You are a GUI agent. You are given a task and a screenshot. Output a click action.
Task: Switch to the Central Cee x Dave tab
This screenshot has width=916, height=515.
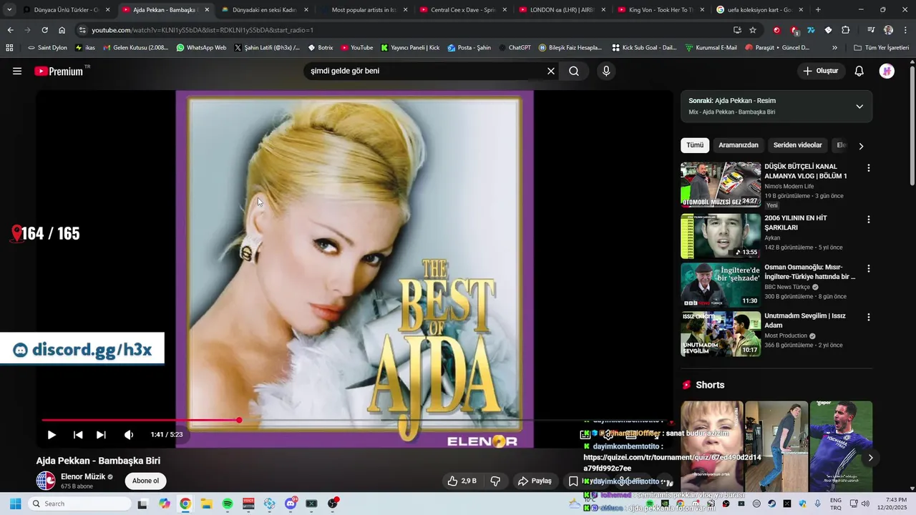pos(463,10)
